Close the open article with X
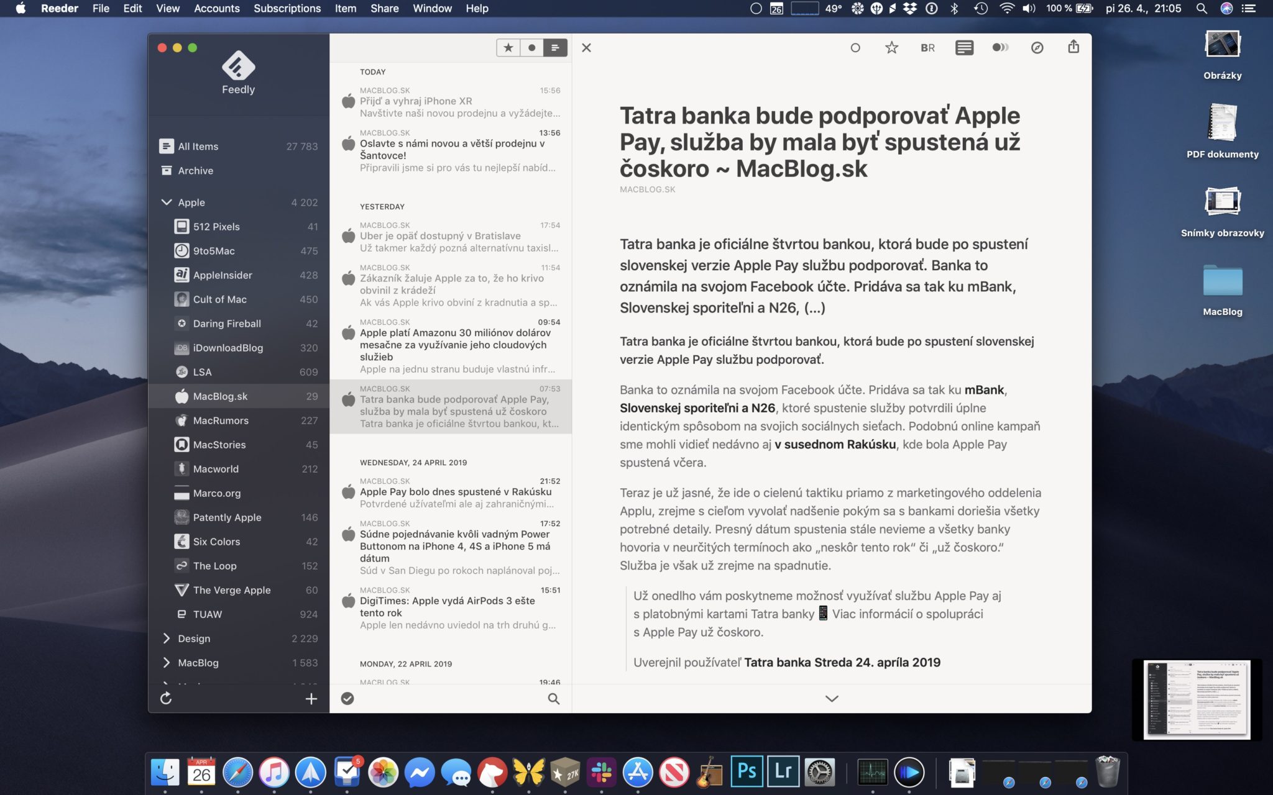1273x795 pixels. coord(586,48)
